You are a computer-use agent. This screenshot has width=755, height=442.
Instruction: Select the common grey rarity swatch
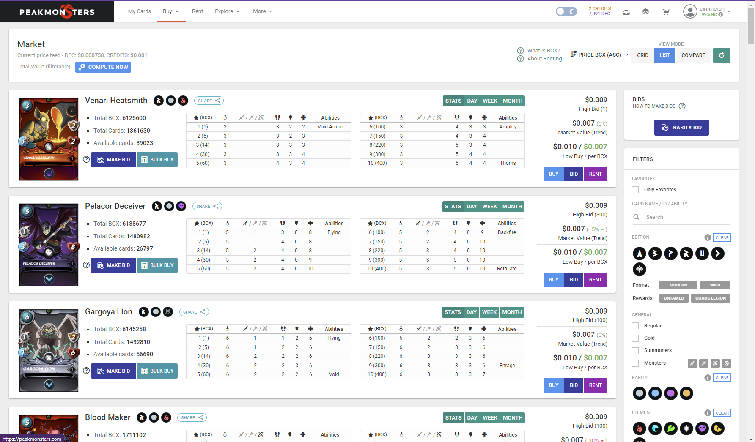point(640,393)
